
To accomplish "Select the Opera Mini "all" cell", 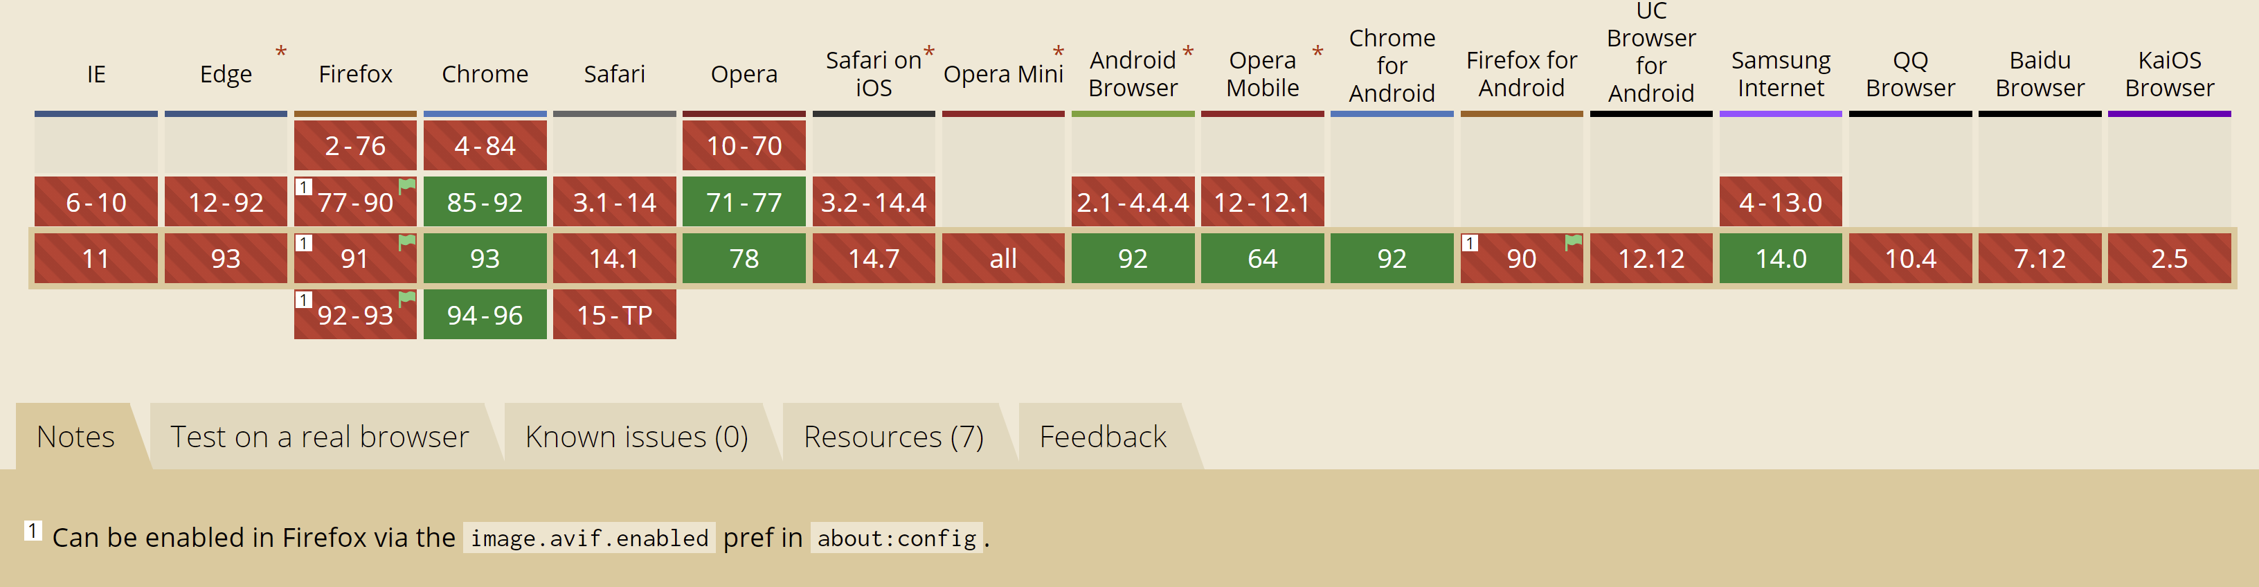I will (1002, 259).
